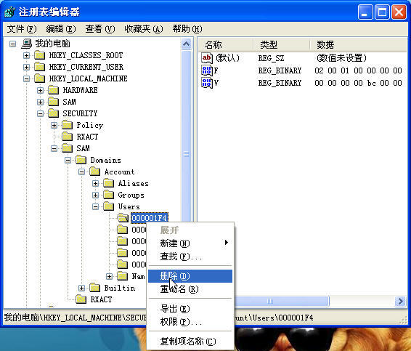Click the HARDWARE folder icon

click(x=54, y=90)
